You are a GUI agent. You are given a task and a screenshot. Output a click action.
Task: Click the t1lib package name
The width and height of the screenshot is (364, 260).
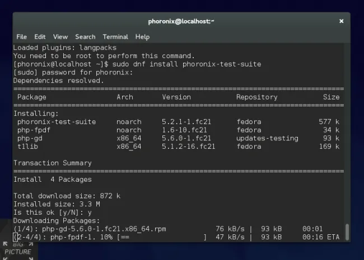click(x=27, y=146)
